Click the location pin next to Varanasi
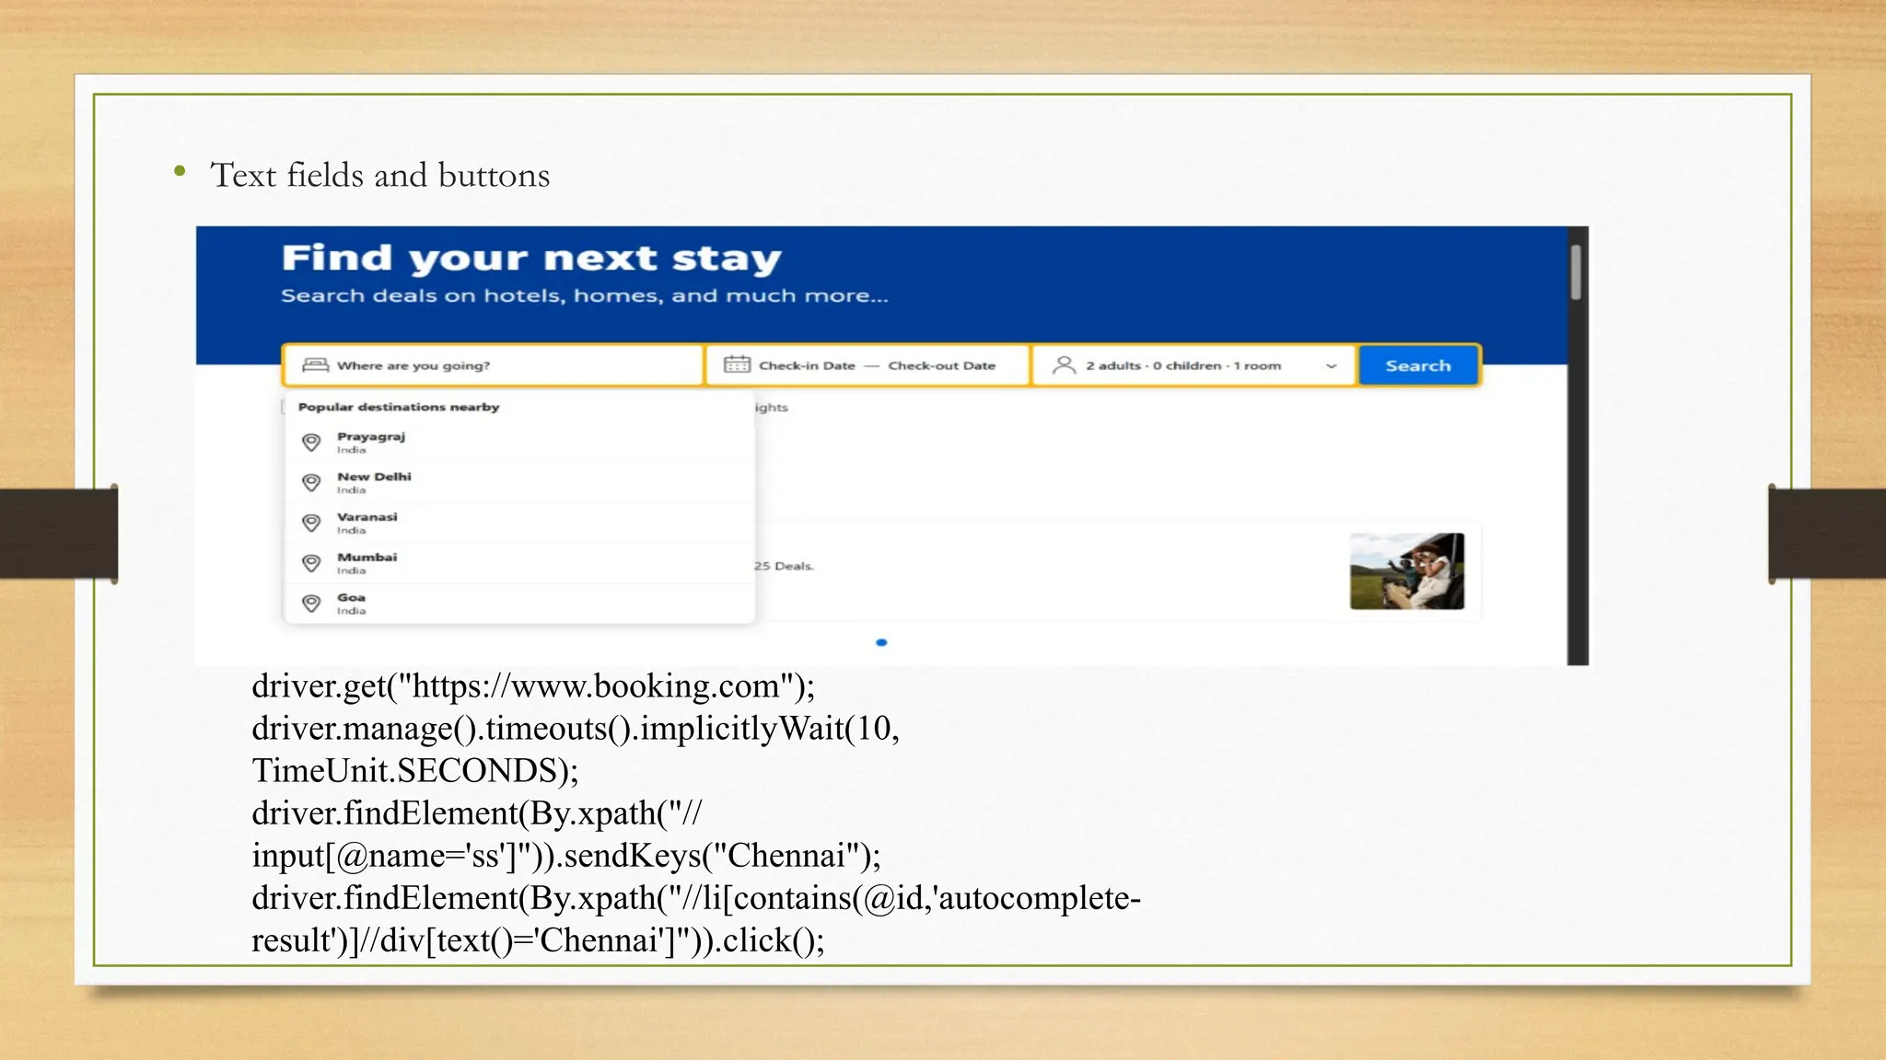1886x1060 pixels. tap(311, 523)
